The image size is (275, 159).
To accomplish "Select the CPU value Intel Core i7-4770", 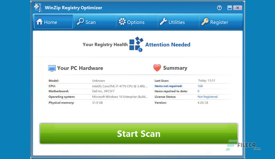I will (x=120, y=86).
